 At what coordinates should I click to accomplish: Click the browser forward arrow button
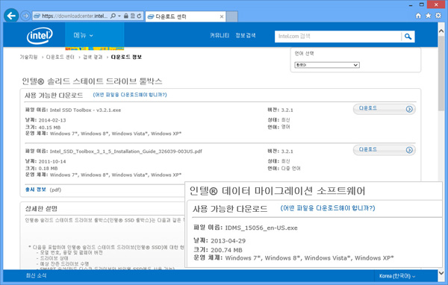point(25,16)
